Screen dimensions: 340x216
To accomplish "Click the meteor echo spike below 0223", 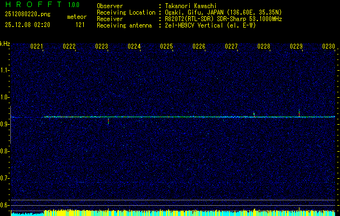I will 109,121.
